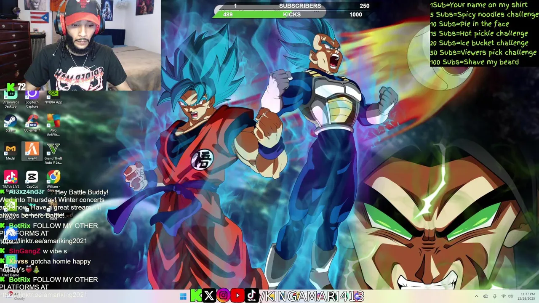Open the OneDrive cloud tray icon
Screen dimensions: 539x303
pyautogui.click(x=486, y=296)
